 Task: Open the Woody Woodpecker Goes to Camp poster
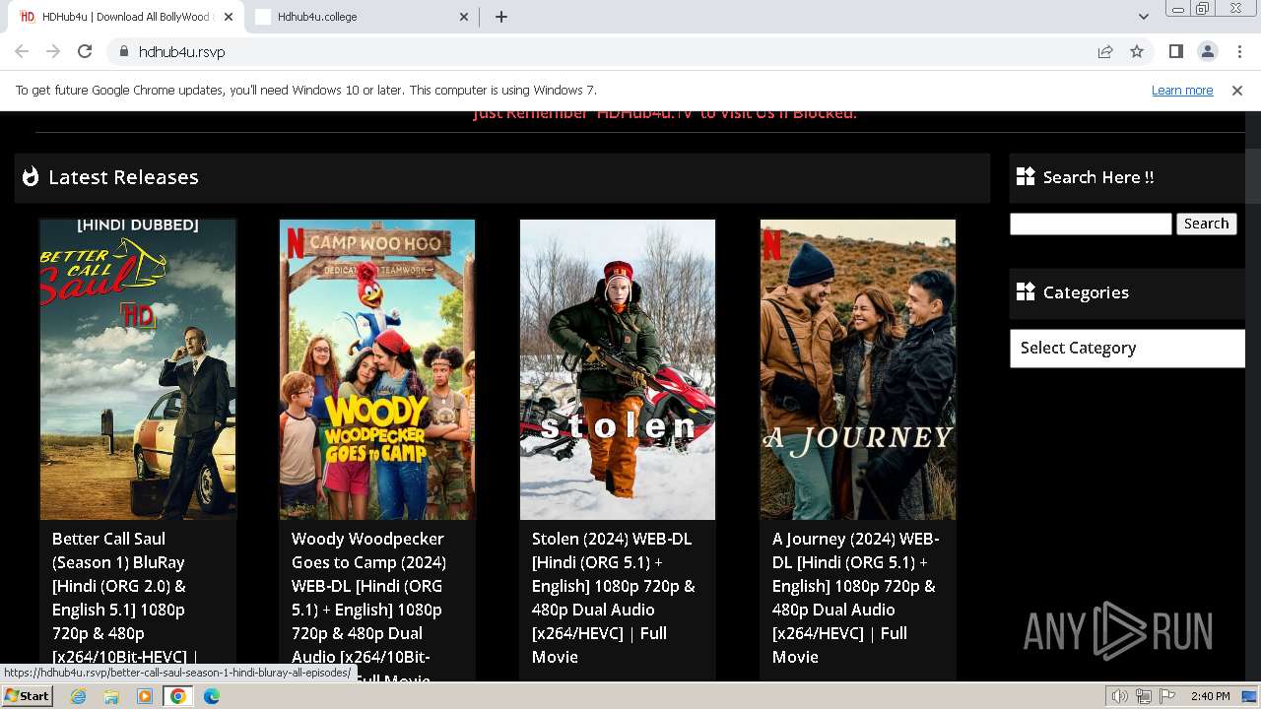tap(377, 369)
